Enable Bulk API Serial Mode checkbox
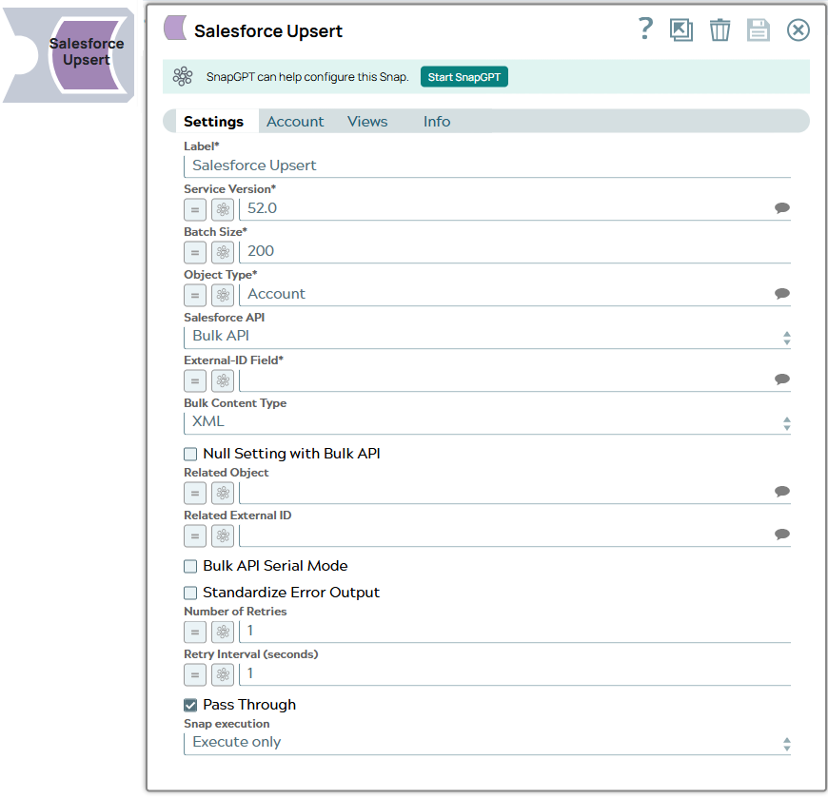Screen dimensions: 828x798 pyautogui.click(x=190, y=566)
